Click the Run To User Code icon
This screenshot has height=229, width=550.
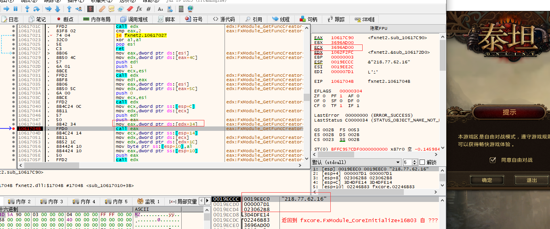tap(79, 8)
